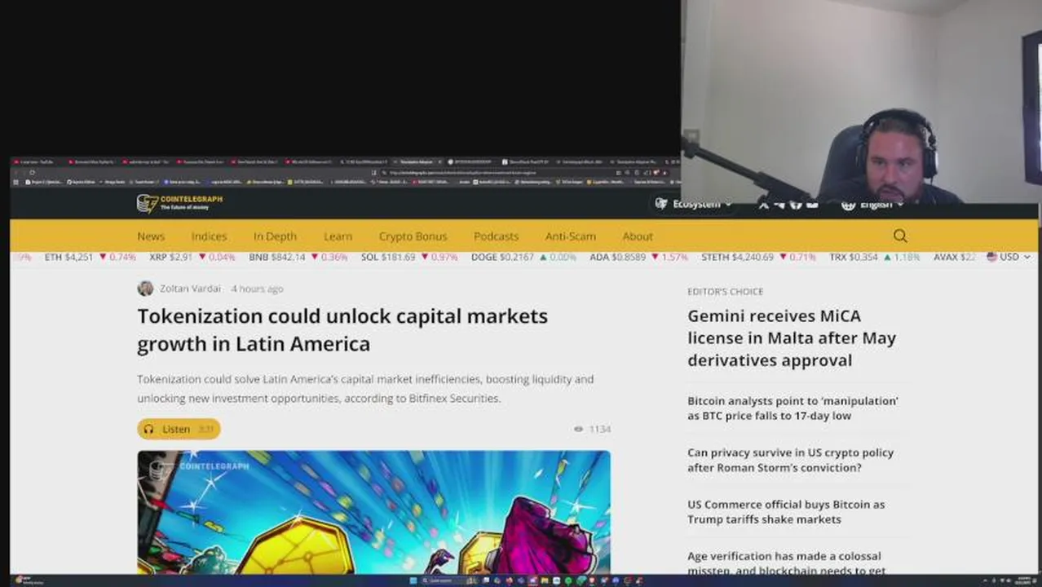This screenshot has height=587, width=1042.
Task: Click the Cointelegraph logo in the header
Action: point(179,203)
